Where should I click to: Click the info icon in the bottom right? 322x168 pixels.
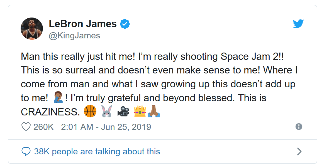(x=299, y=127)
